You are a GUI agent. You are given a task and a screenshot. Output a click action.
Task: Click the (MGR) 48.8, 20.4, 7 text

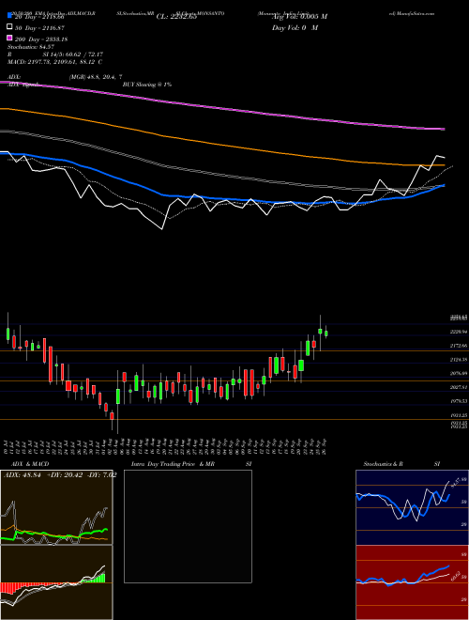coord(95,77)
